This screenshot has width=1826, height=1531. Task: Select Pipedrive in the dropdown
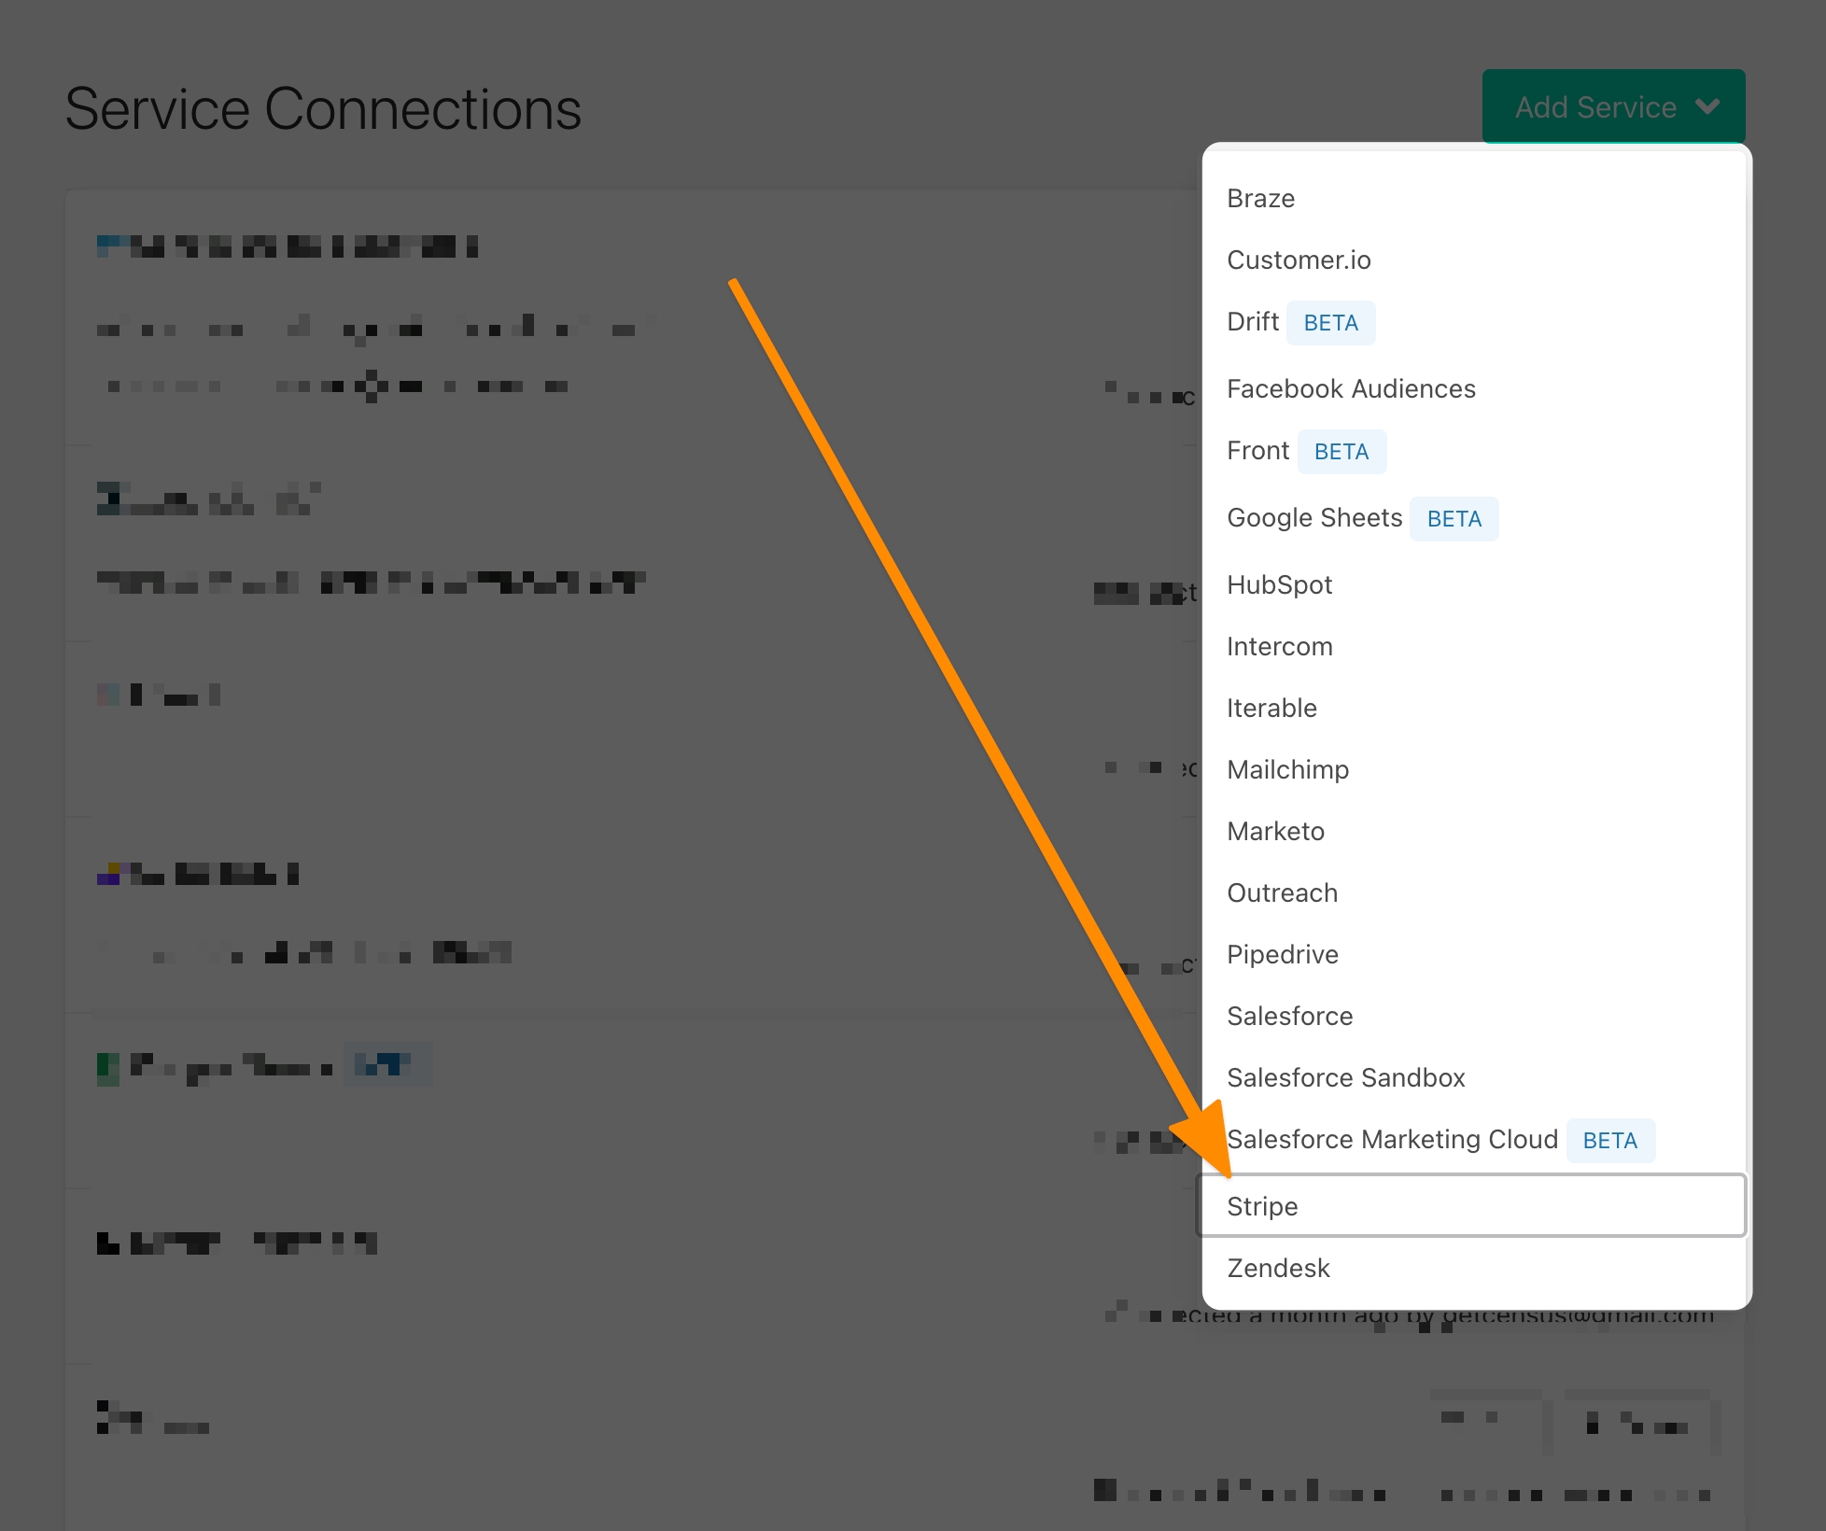pyautogui.click(x=1475, y=954)
